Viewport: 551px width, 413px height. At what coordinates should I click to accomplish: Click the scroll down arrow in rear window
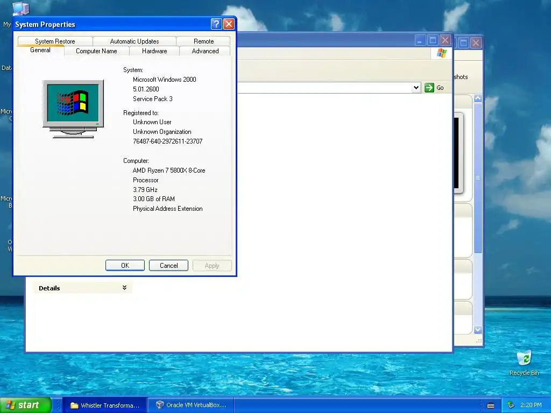[x=478, y=330]
